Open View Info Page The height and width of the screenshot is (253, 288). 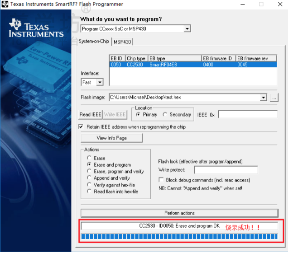(x=111, y=138)
